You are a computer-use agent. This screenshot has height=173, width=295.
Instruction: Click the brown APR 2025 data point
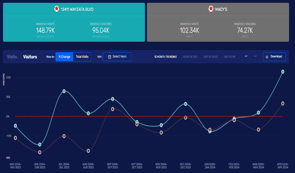pos(283,103)
